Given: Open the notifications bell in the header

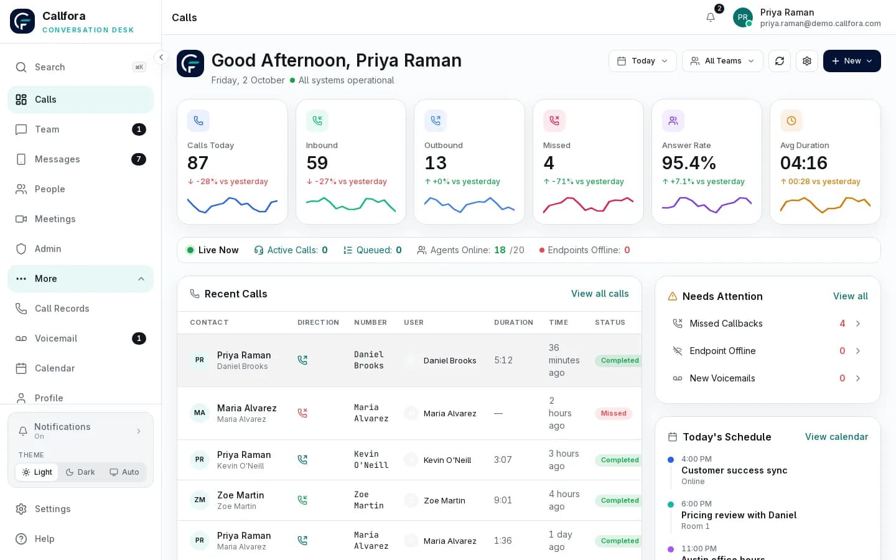Looking at the screenshot, I should (x=711, y=17).
